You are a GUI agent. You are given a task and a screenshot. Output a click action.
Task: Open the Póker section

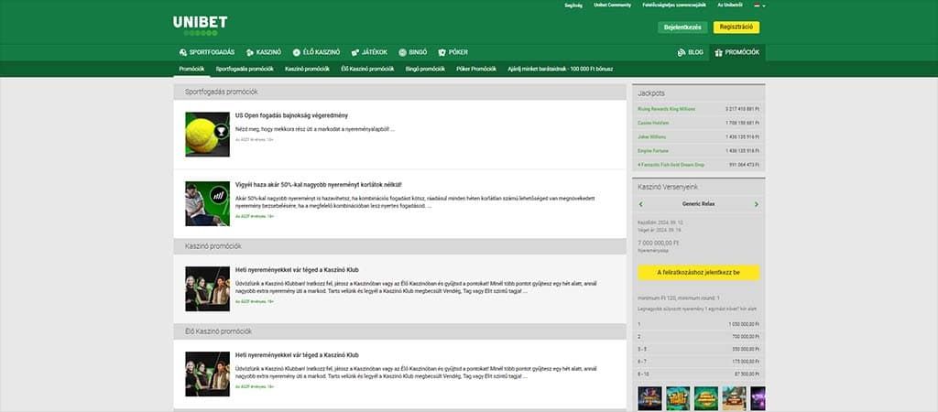click(453, 52)
